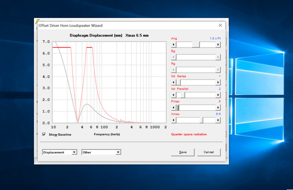The image size is (293, 190).
Task: Click the 'Quarter space radiation' label
Action: (x=189, y=134)
